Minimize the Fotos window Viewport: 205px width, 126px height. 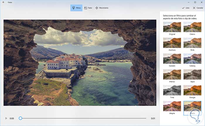pos(189,2)
